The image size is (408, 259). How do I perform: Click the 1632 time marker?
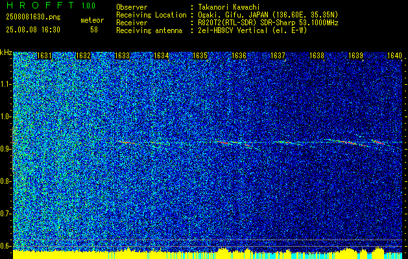click(83, 56)
